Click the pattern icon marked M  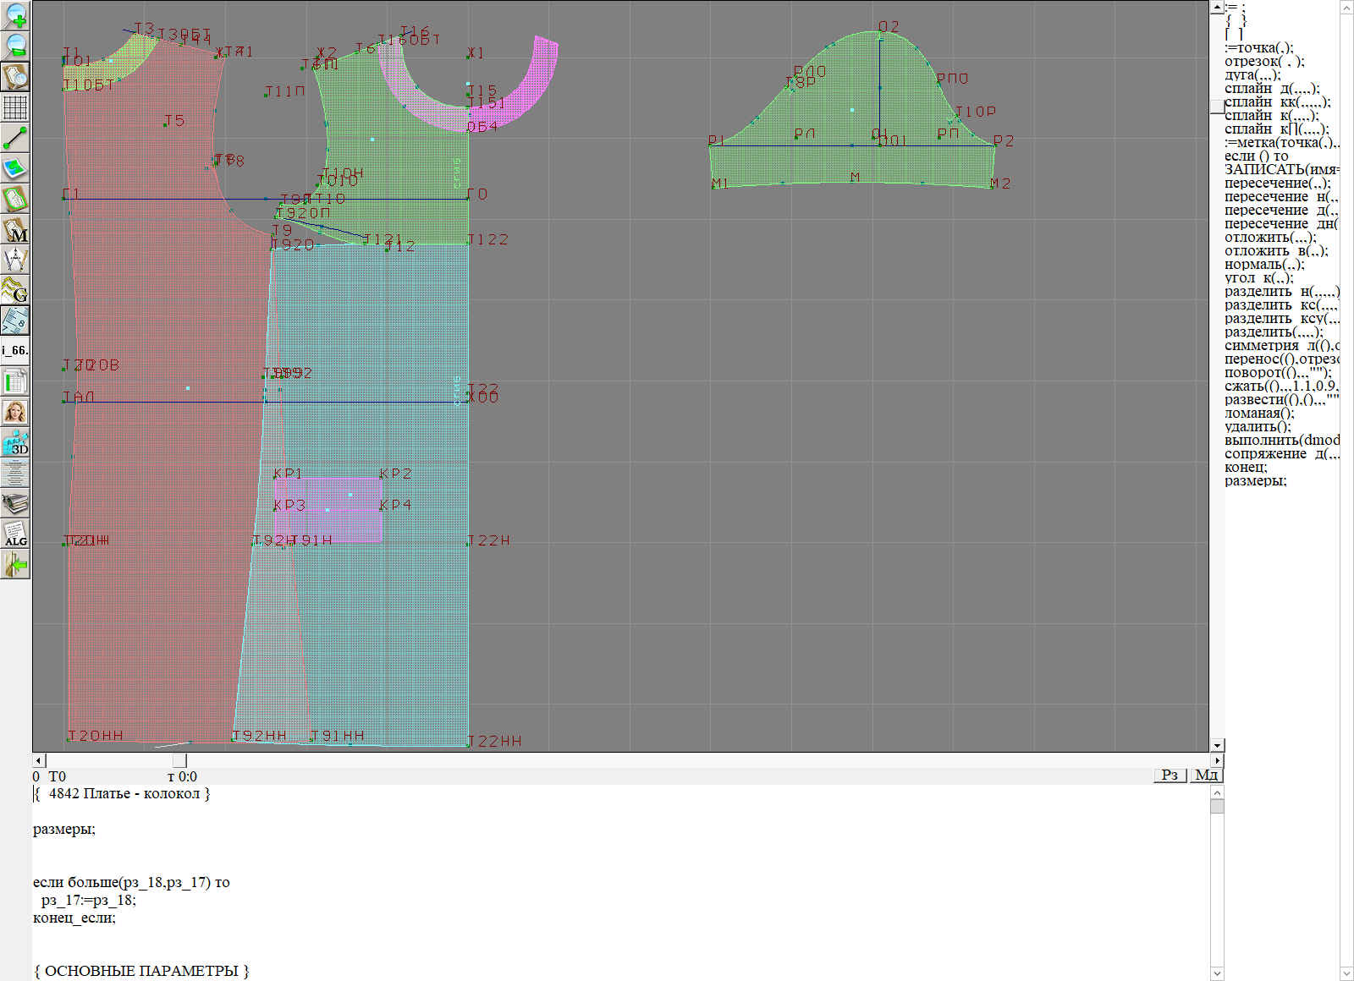(16, 229)
